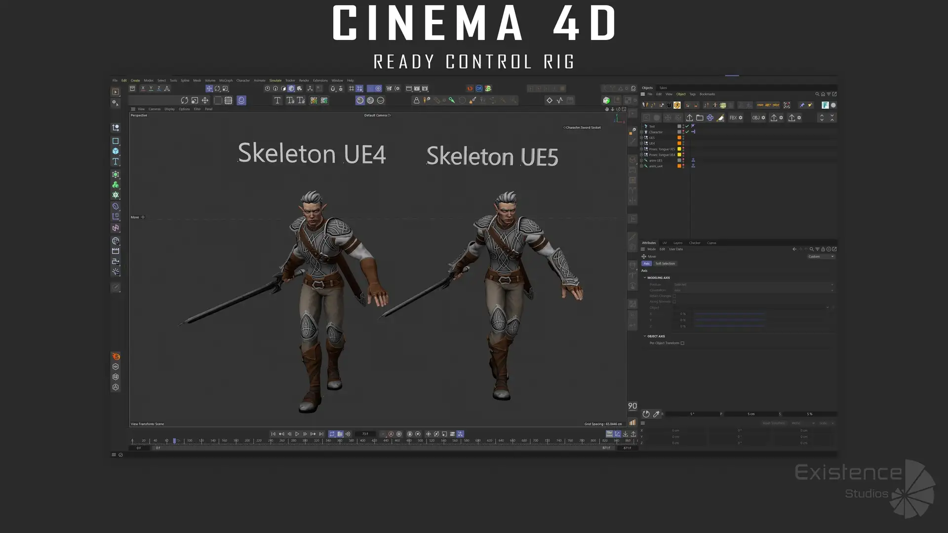Click the lock icon in Attributes panel
948x533 pixels.
click(x=823, y=249)
